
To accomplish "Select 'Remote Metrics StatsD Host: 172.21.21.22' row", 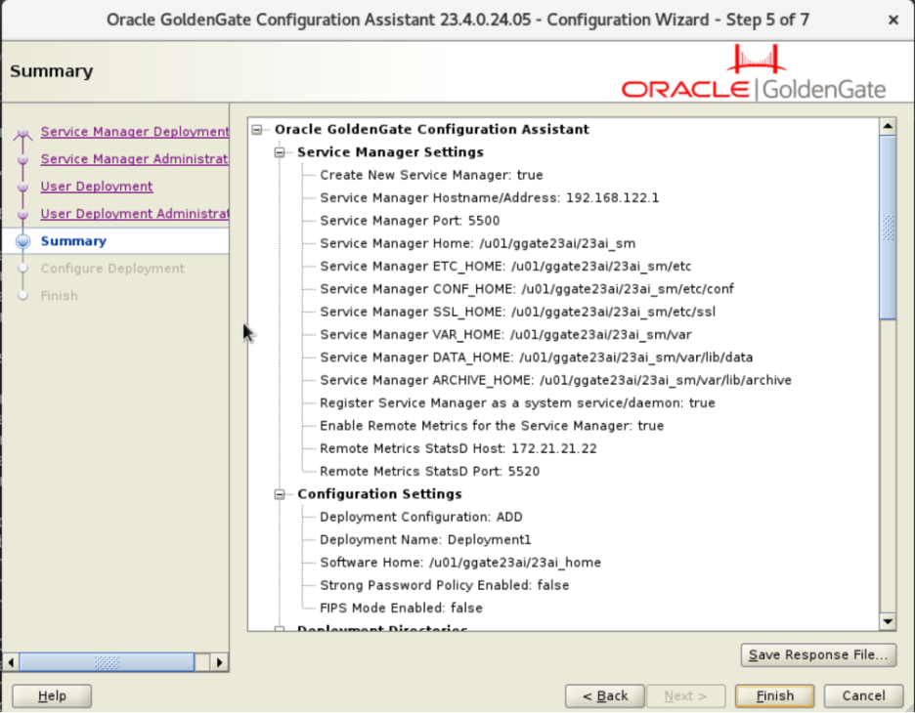I will tap(458, 448).
